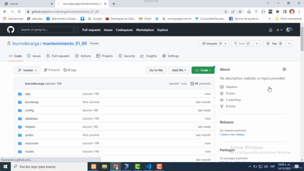
Task: Click the page vertical scrollbar
Action: (x=302, y=39)
